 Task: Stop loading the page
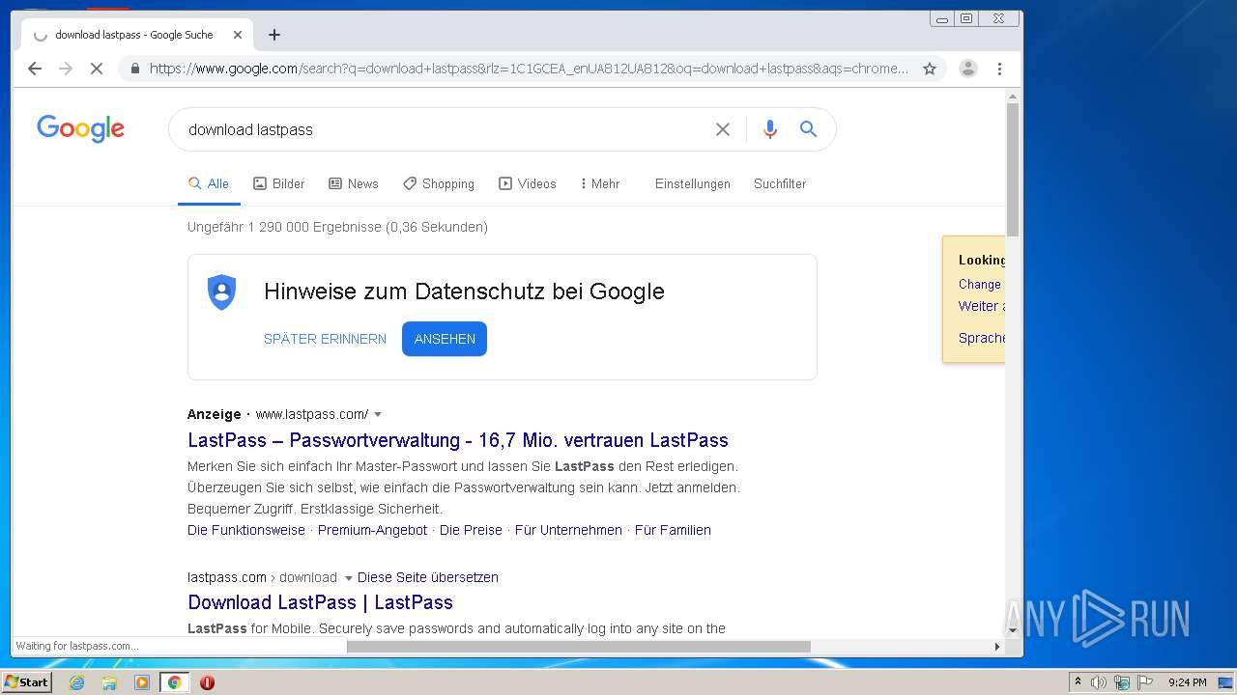point(97,69)
